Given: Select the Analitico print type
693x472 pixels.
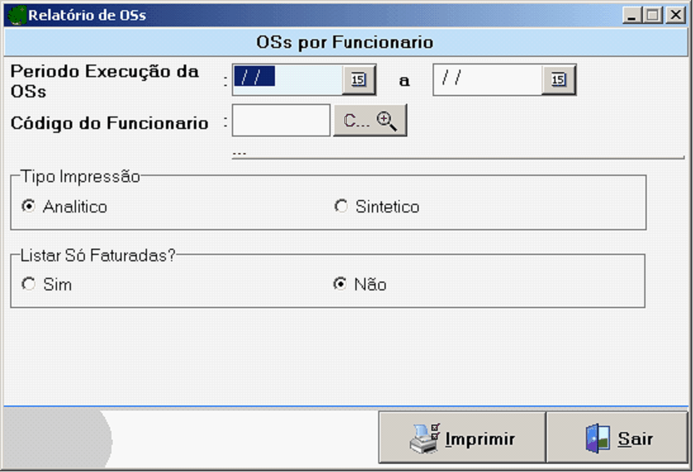Looking at the screenshot, I should click(29, 206).
